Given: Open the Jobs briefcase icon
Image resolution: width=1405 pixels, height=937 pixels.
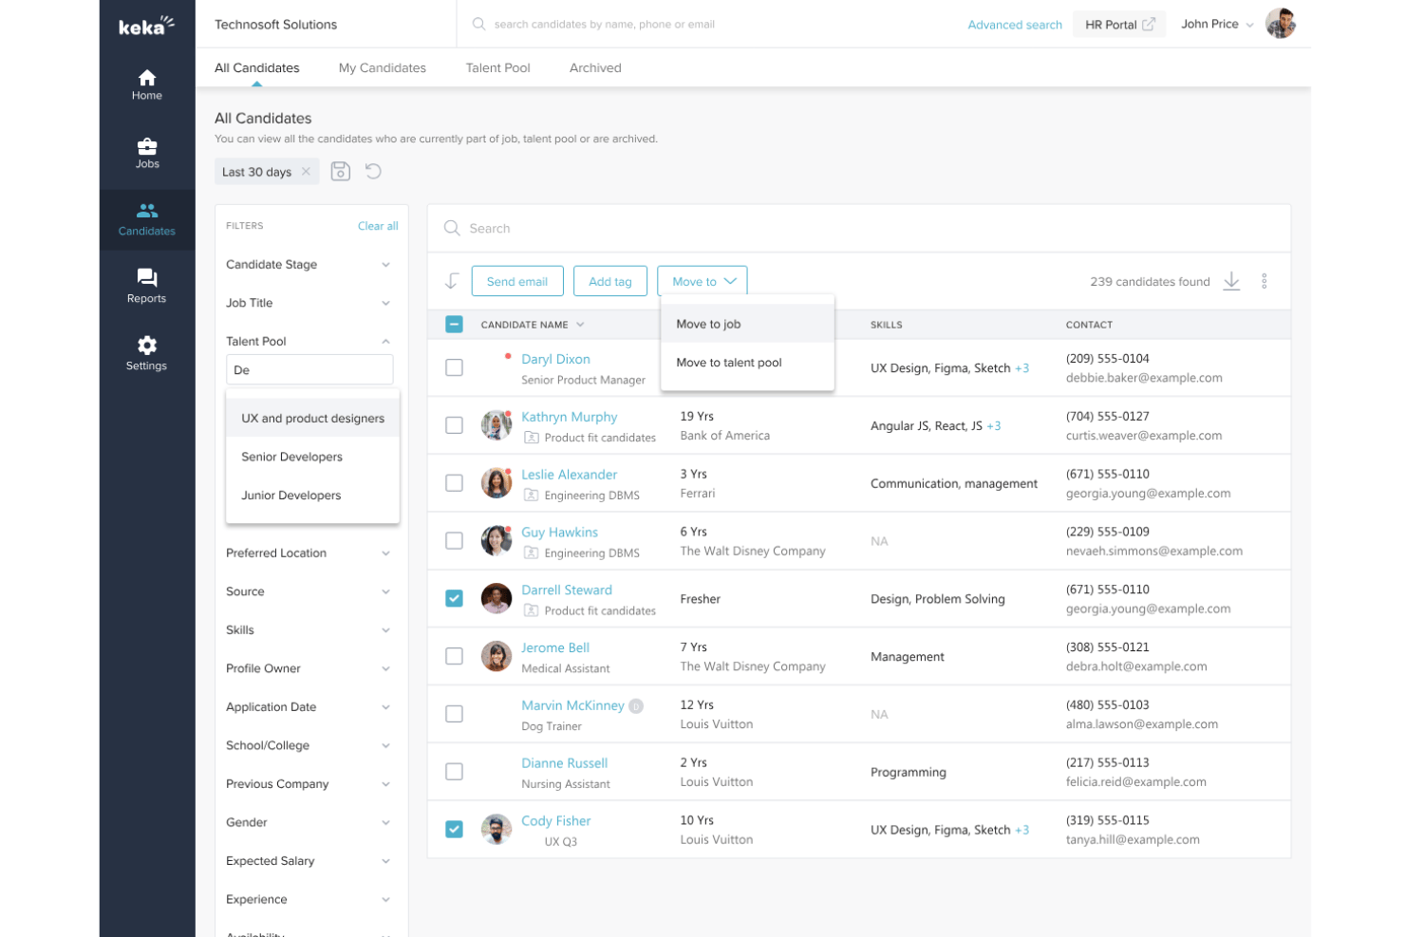Looking at the screenshot, I should point(147,146).
